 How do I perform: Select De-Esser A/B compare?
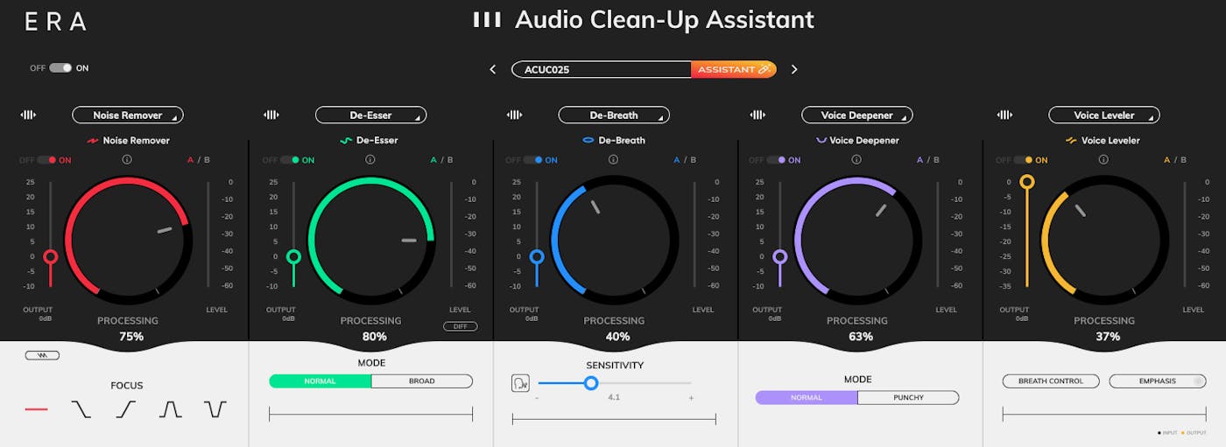click(x=441, y=160)
